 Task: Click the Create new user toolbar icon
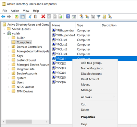82,16
